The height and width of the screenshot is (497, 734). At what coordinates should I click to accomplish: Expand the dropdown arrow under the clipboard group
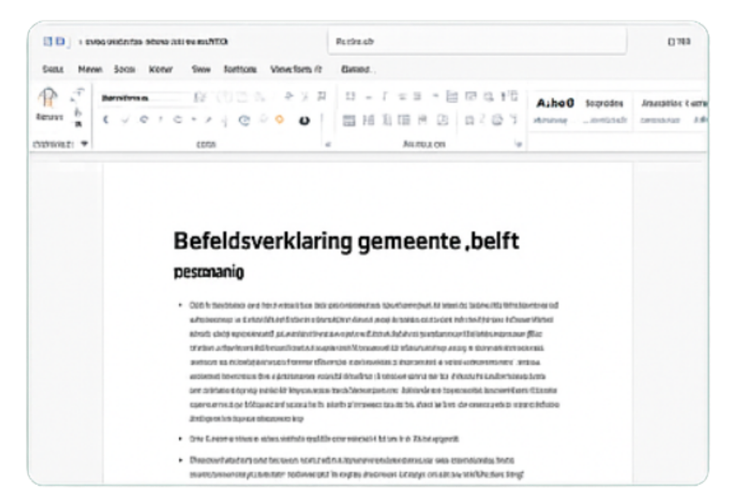pyautogui.click(x=84, y=142)
